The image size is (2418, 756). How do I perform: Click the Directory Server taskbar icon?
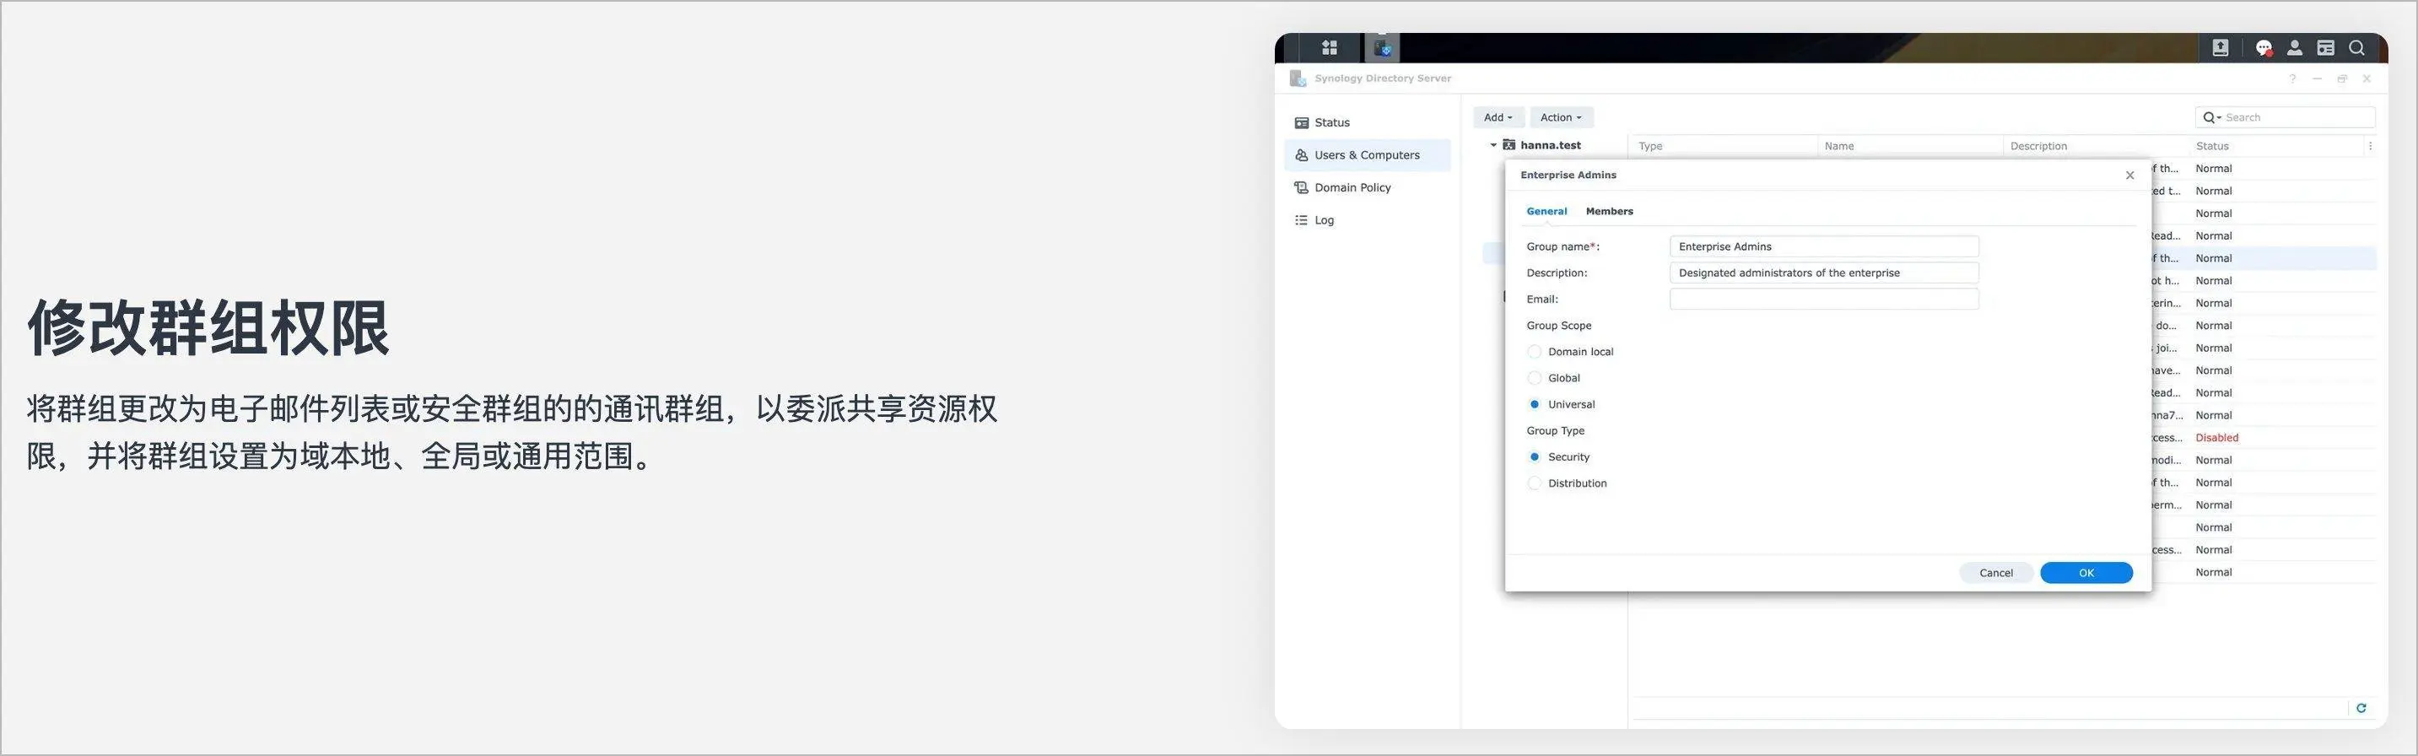pos(1383,47)
